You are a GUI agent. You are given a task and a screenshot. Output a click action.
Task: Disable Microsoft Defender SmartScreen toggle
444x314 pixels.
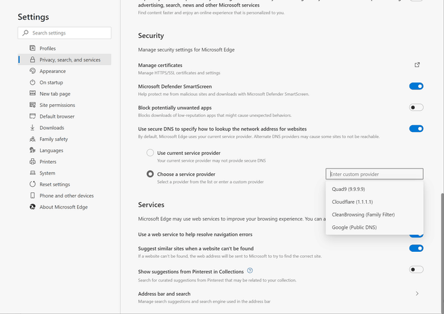click(416, 86)
